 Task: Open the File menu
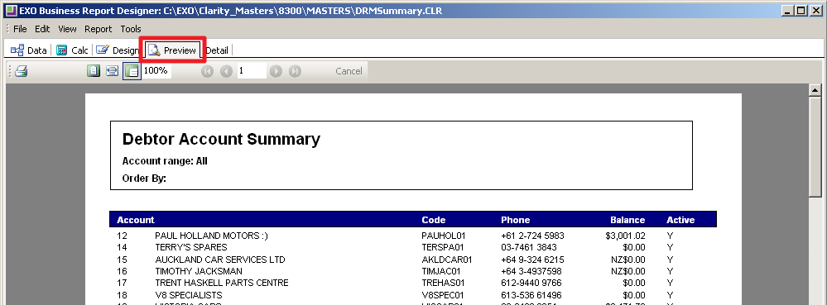pos(20,29)
